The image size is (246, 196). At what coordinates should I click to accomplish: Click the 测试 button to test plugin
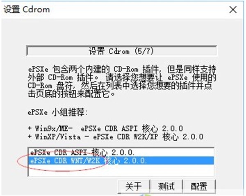(166, 187)
